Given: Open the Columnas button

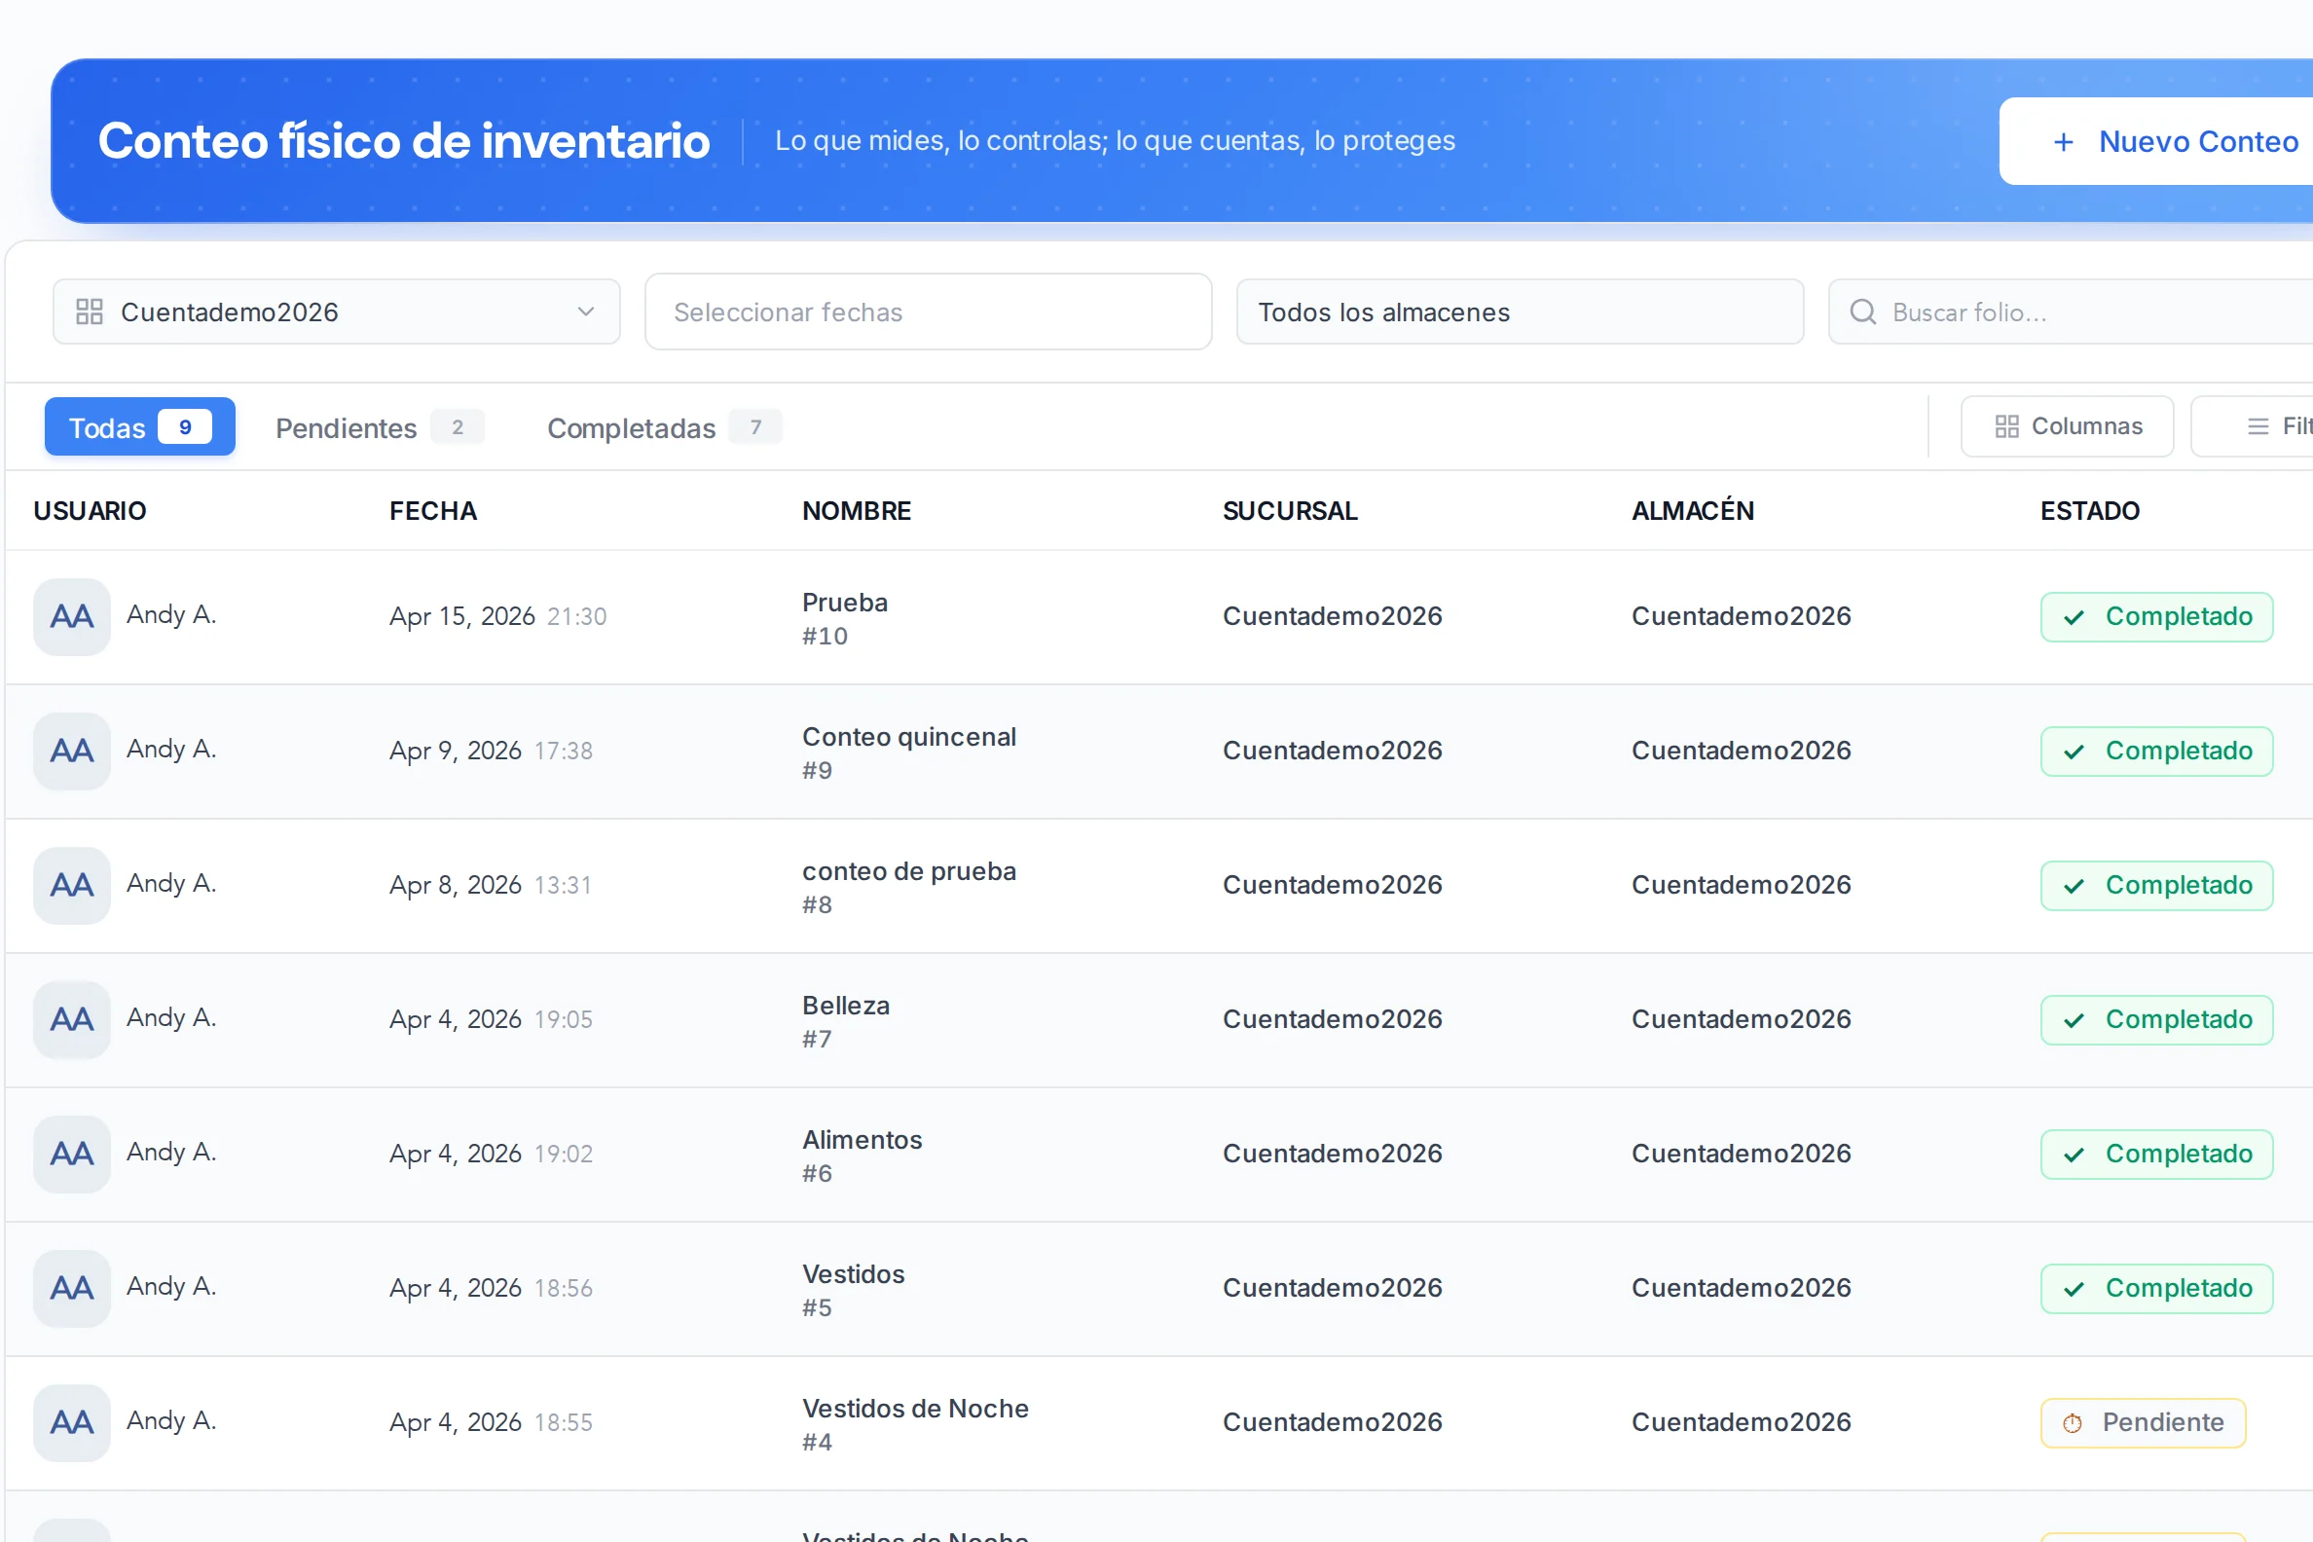Looking at the screenshot, I should pos(2067,426).
